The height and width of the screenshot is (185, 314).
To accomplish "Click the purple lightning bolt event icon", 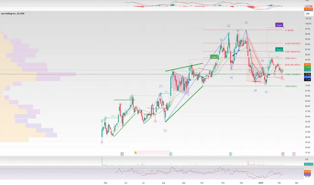I will coord(283,154).
